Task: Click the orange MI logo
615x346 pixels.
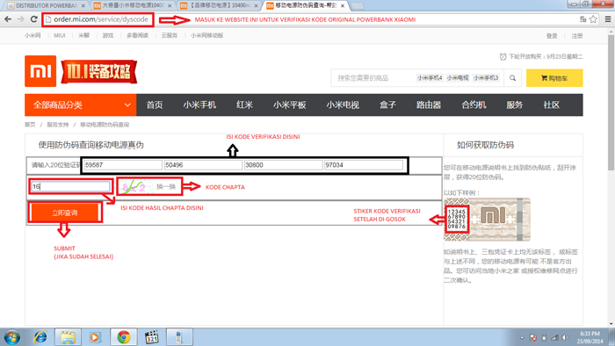Action: pos(40,71)
